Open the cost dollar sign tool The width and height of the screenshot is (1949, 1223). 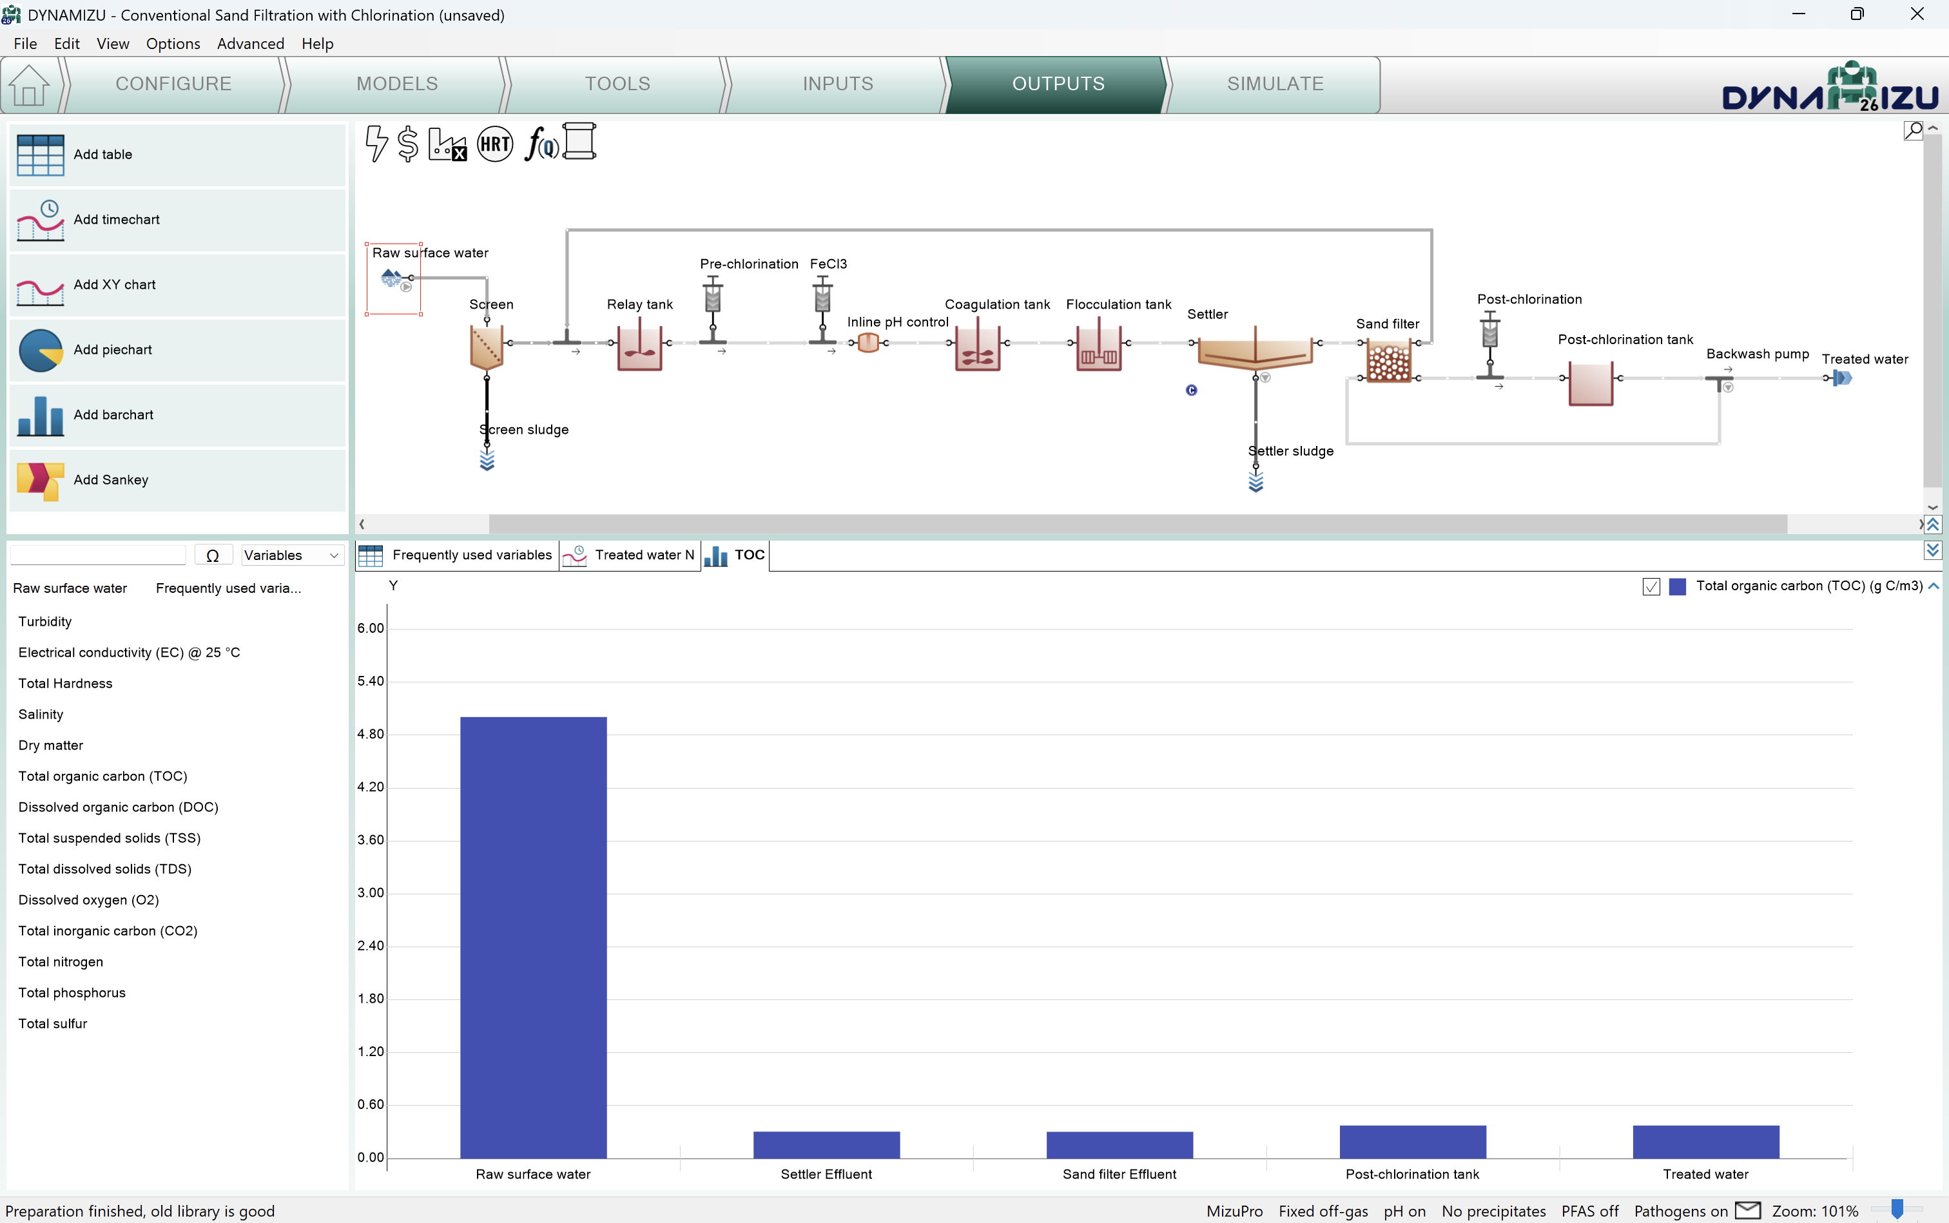point(409,144)
